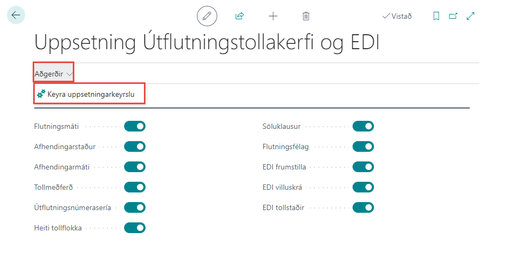Toggle the Flutningsmáti switch
512x255 pixels.
pos(135,126)
